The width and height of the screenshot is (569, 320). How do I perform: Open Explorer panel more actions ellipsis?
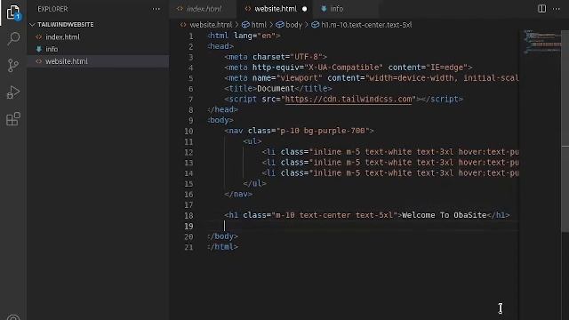[156, 9]
